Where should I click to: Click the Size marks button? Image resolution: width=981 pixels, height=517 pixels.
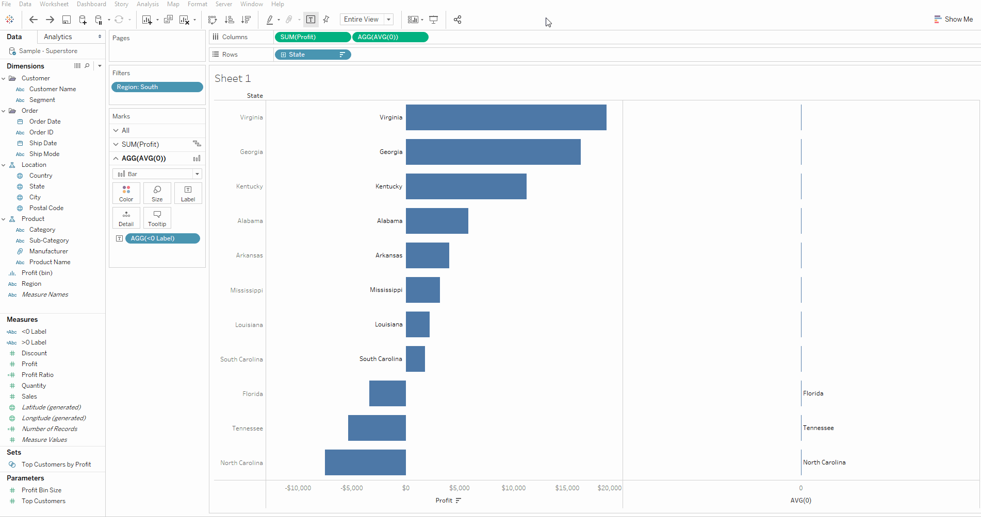(x=157, y=193)
